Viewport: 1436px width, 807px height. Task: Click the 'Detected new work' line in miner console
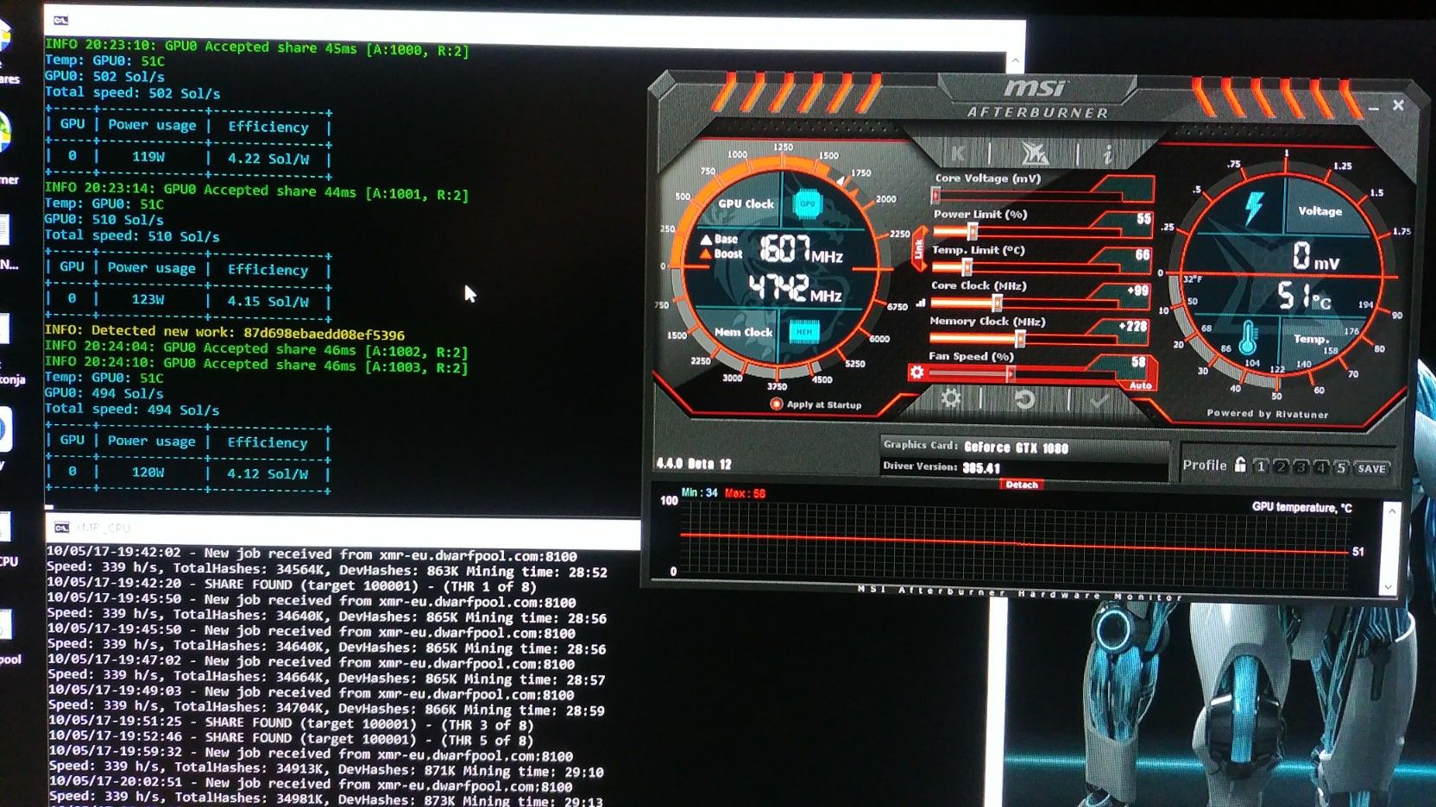point(224,333)
